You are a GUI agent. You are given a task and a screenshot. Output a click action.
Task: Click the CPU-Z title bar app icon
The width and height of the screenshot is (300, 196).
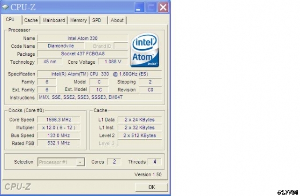[5, 7]
